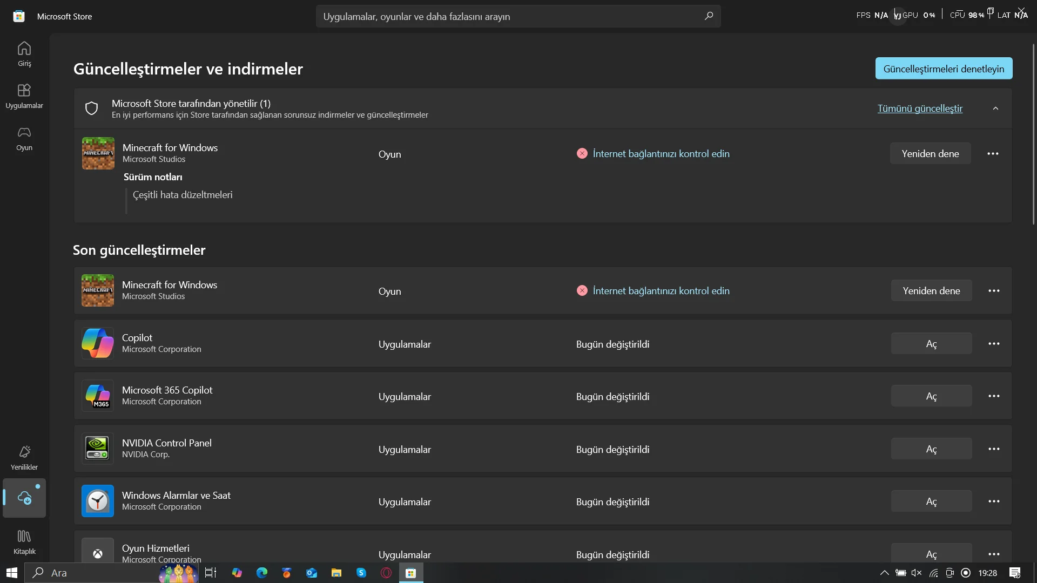Screen dimensions: 1037x583
Task: Click the search magnifier icon
Action: point(709,16)
